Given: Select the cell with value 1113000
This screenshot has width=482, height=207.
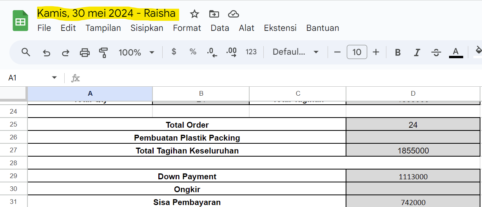Looking at the screenshot, I should (413, 176).
